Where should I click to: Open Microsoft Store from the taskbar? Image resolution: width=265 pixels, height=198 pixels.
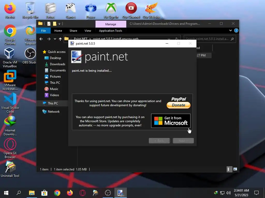pos(44,193)
